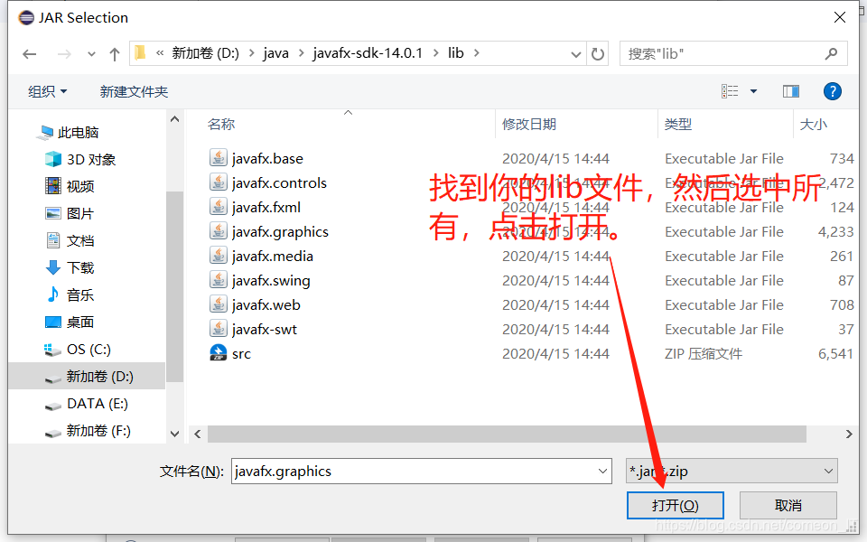The width and height of the screenshot is (867, 542).
Task: Open recent locations dropdown arrow
Action: (x=91, y=54)
